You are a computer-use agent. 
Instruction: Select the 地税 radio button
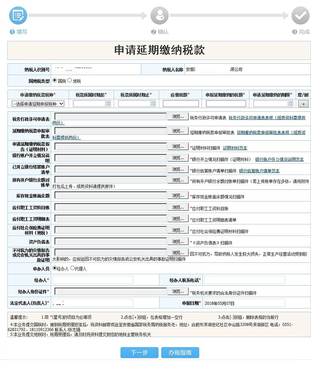point(70,81)
